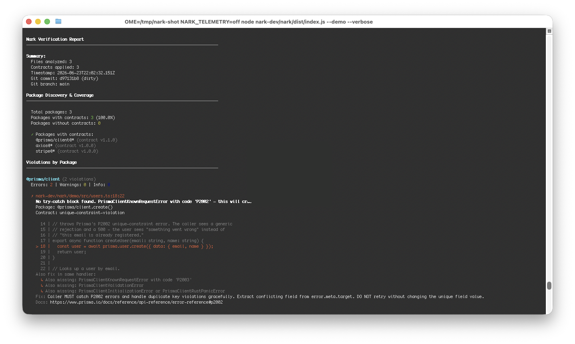Viewport: 575px width, 344px height.
Task: Click the 'Total packages: 3' line
Action: (x=51, y=112)
